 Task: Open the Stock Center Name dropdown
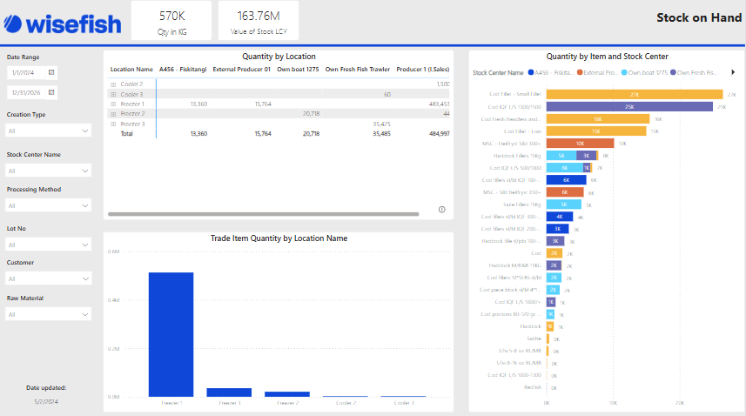click(49, 169)
